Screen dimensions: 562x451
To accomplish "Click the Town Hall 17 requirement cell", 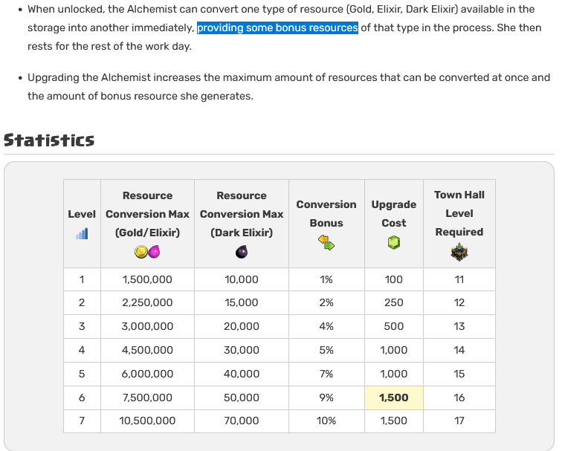I will tap(459, 421).
